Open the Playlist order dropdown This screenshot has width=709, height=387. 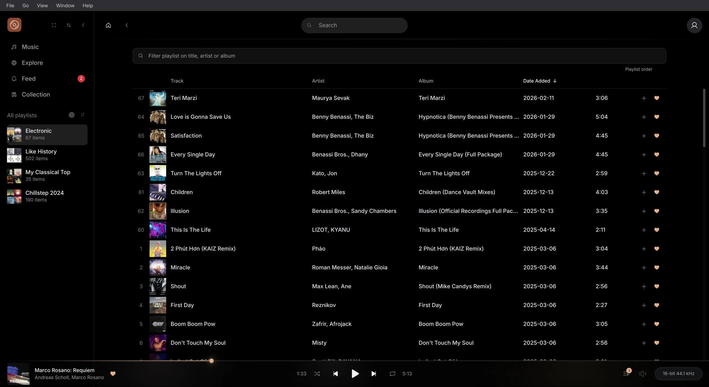coord(638,69)
